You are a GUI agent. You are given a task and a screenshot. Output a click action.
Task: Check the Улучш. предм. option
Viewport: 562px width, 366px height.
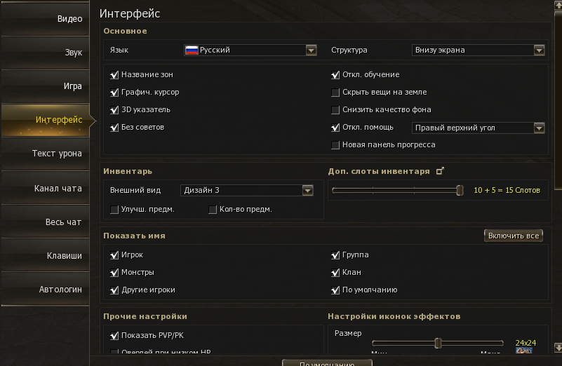click(114, 210)
